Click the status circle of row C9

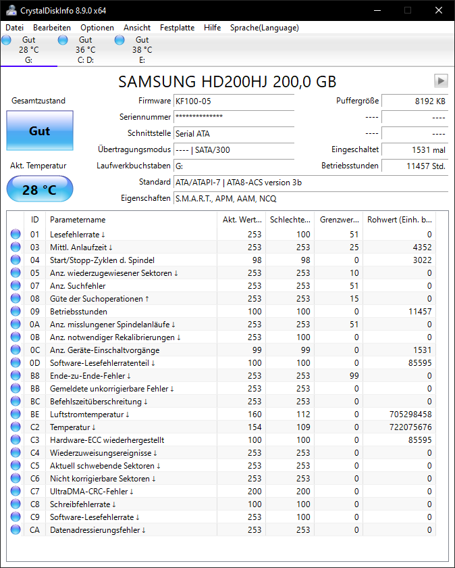(x=16, y=517)
